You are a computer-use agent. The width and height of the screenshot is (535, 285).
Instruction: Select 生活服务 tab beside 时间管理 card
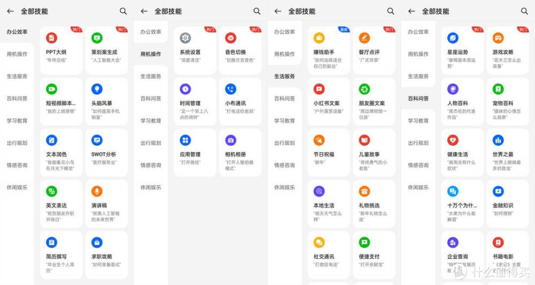pos(151,76)
